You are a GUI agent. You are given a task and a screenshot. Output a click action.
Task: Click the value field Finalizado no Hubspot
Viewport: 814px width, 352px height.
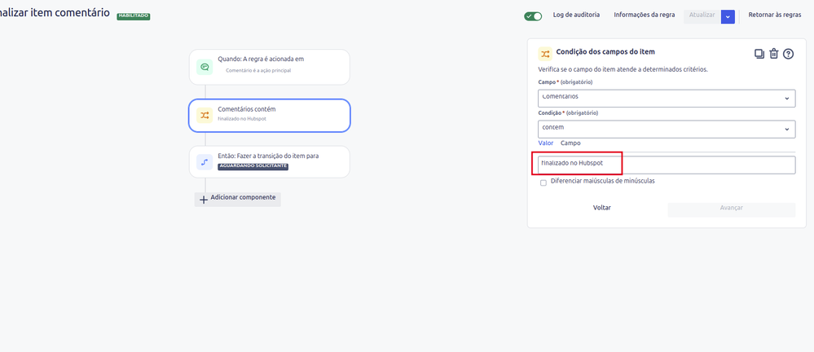(667, 165)
